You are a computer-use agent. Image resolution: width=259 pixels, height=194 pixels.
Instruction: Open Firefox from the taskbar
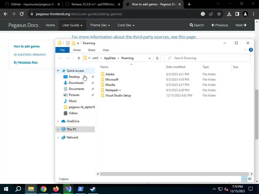(x=56, y=189)
